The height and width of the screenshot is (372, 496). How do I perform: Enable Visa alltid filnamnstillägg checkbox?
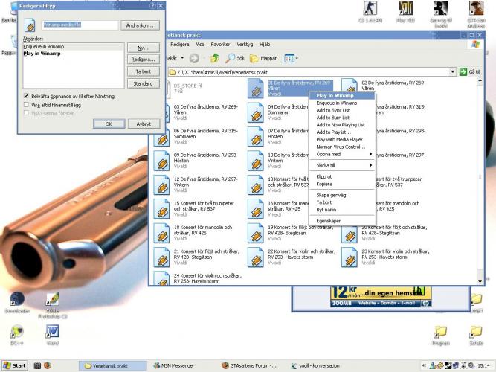[27, 105]
